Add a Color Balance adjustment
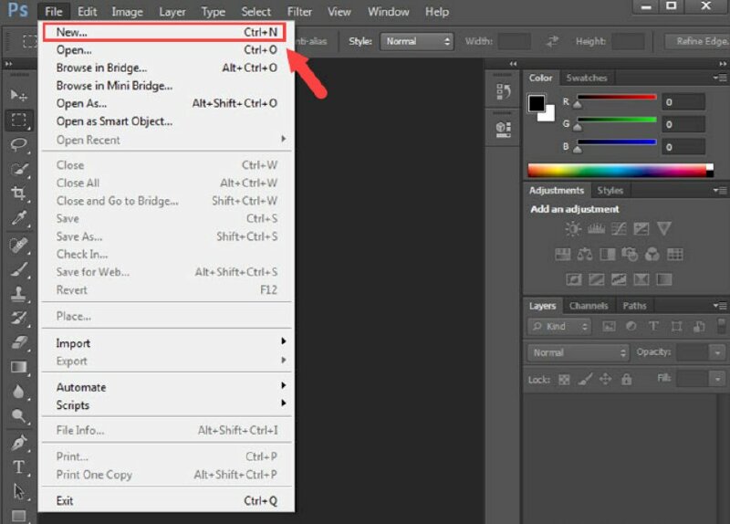 tap(585, 255)
